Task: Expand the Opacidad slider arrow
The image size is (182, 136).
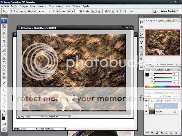Action: [x=179, y=96]
